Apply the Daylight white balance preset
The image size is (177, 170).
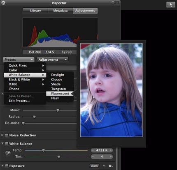coord(60,75)
